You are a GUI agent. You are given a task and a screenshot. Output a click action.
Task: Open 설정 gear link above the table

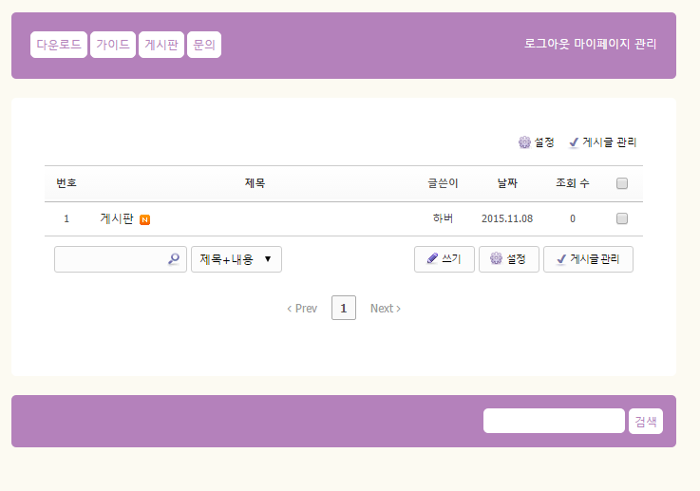[x=536, y=142]
